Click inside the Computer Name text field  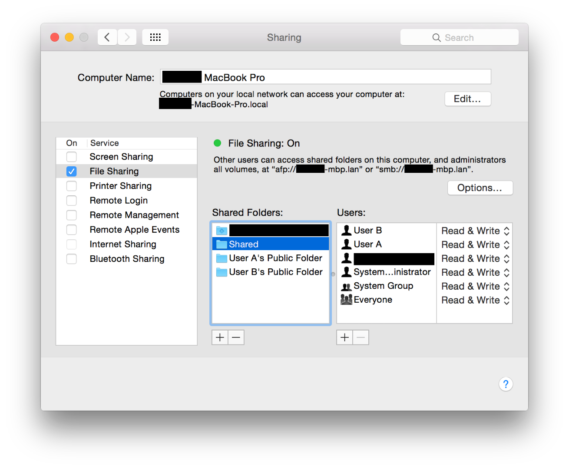326,76
